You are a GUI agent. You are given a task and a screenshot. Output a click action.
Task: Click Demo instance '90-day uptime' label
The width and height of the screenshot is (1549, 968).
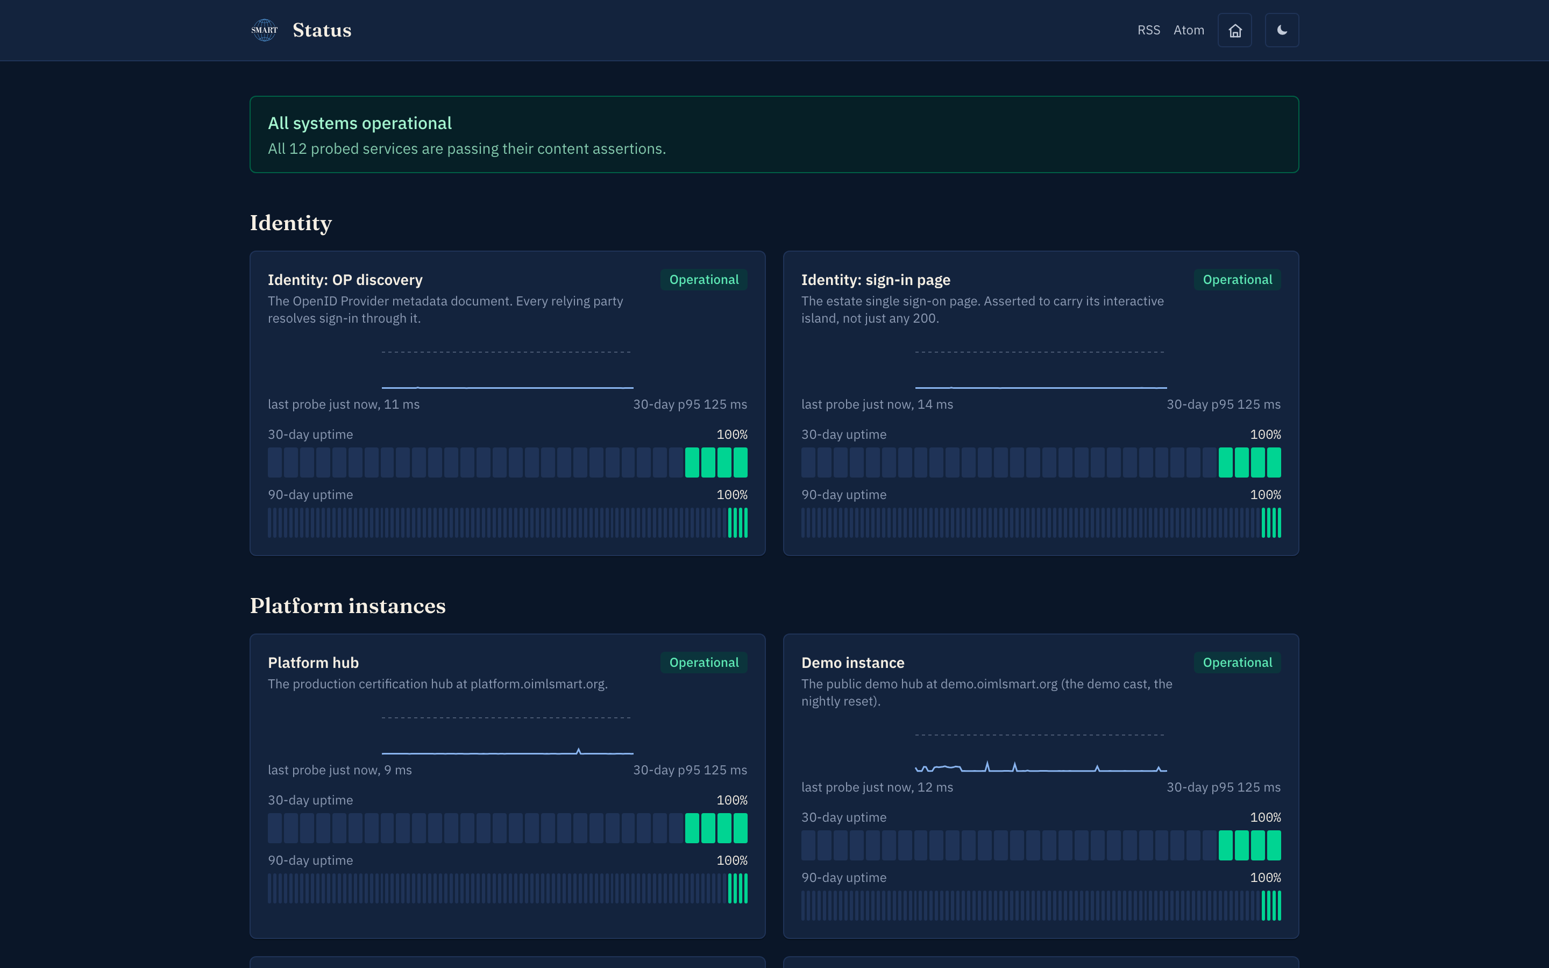click(x=844, y=878)
